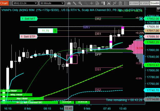Click the Scalp MA Channel BO label
Image resolution: width=160 pixels, height=111 pixels.
(x=29, y=103)
